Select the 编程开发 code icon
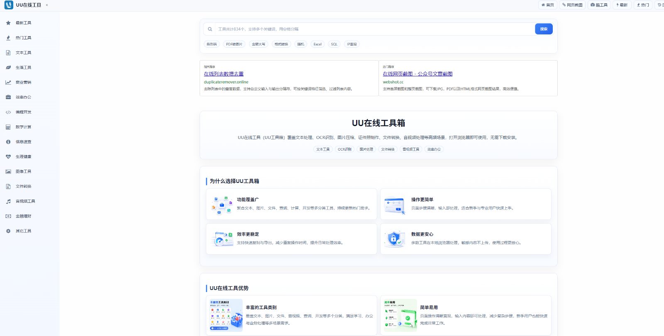 tap(8, 112)
